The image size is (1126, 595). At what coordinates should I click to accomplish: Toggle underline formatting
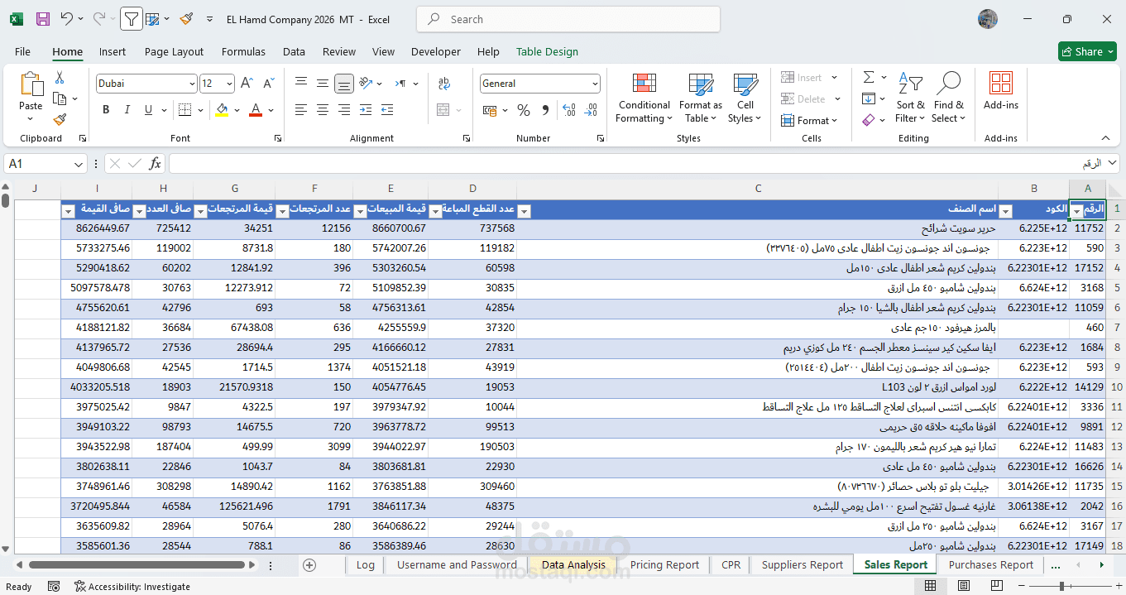[x=148, y=110]
